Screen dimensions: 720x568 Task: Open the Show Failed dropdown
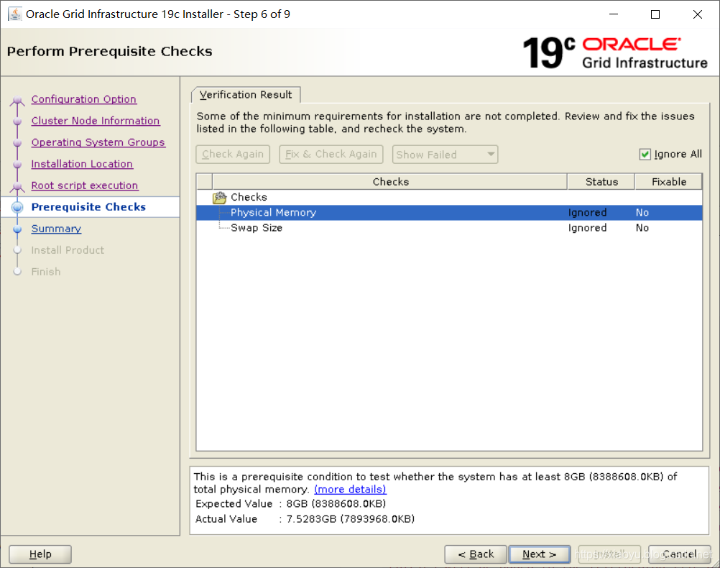[x=445, y=155]
